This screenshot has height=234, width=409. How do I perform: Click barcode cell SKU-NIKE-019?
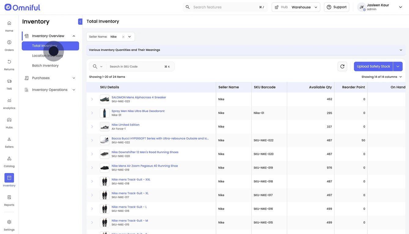click(x=263, y=168)
